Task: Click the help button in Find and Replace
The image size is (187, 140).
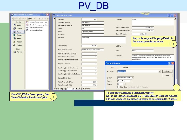Action: tap(169, 63)
